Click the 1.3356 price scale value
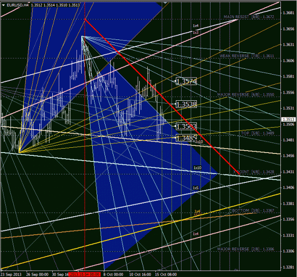297x277 pixels. pos(288,219)
